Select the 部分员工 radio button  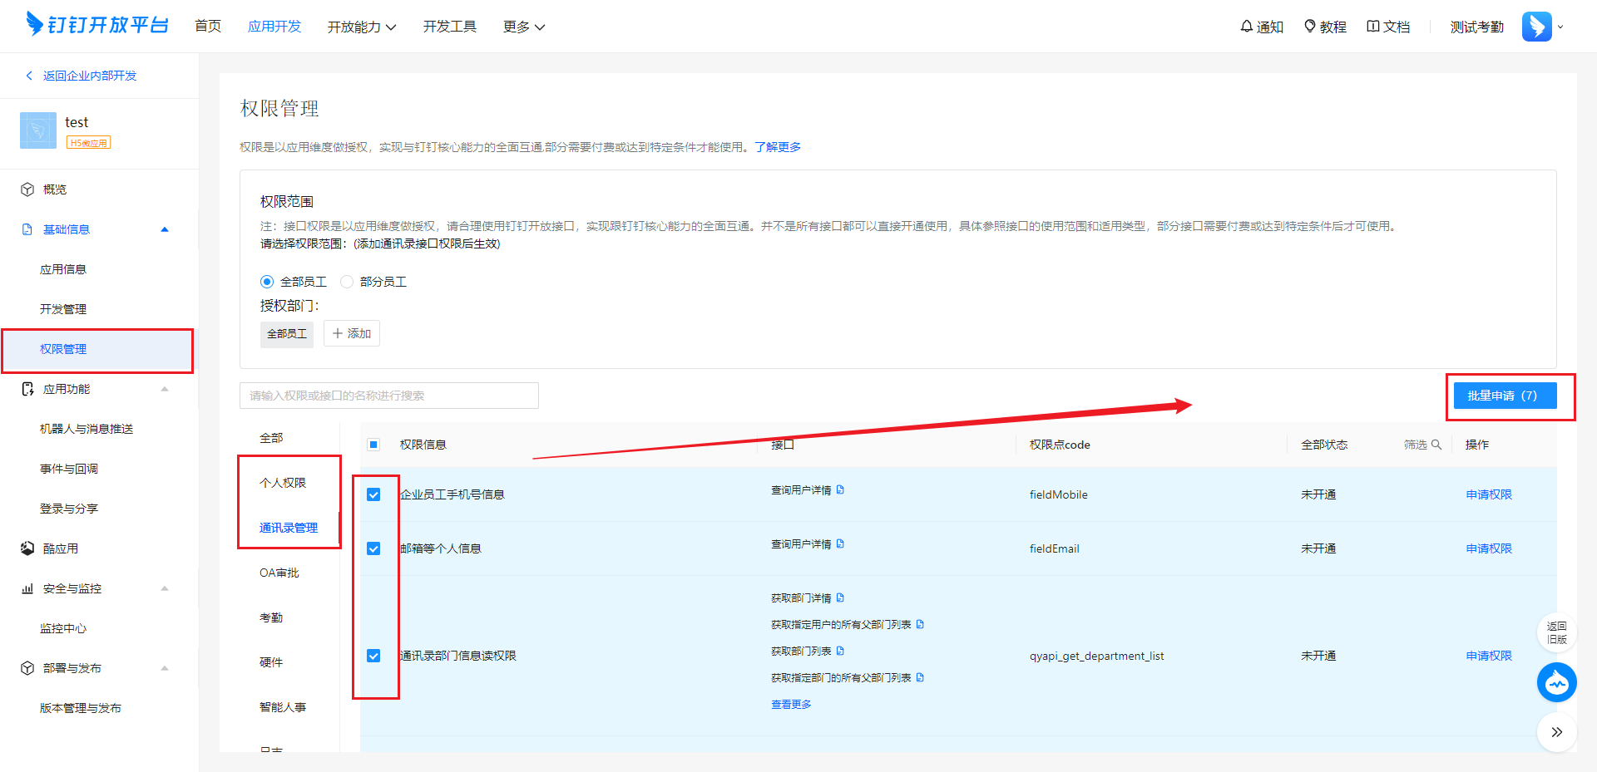(x=347, y=282)
